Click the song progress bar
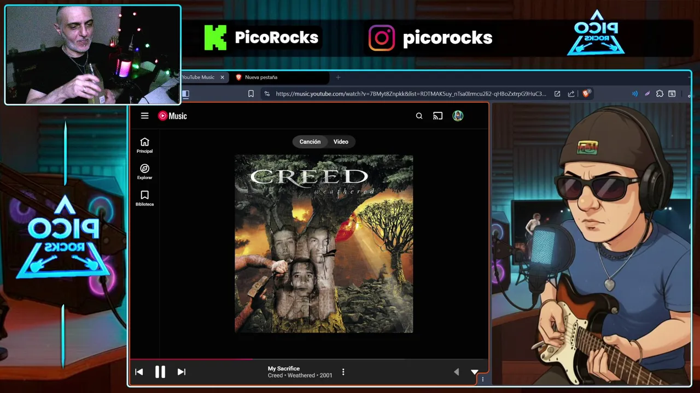 click(x=309, y=359)
